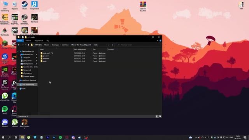The width and height of the screenshot is (249, 140).
Task: Show hidden system tray icons
Action: click(x=196, y=137)
